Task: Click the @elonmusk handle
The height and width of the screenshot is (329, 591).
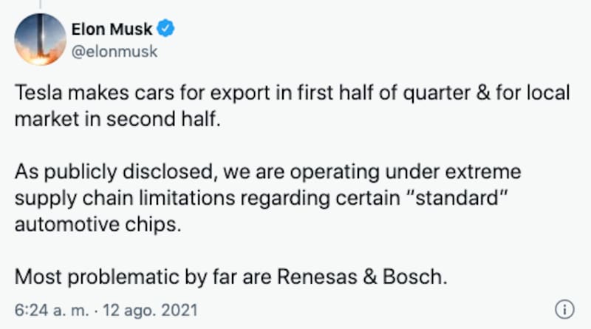Action: [x=115, y=52]
